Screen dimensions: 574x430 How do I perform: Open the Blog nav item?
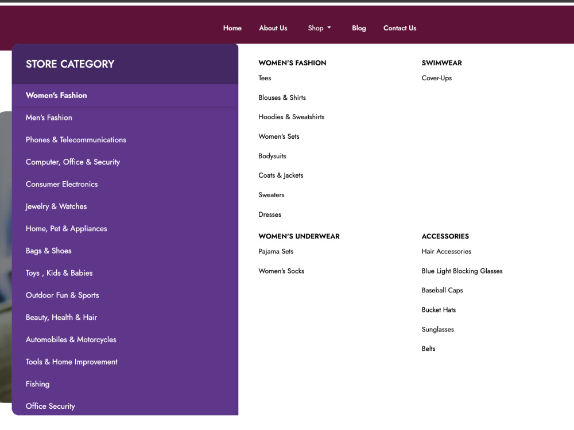click(x=359, y=28)
